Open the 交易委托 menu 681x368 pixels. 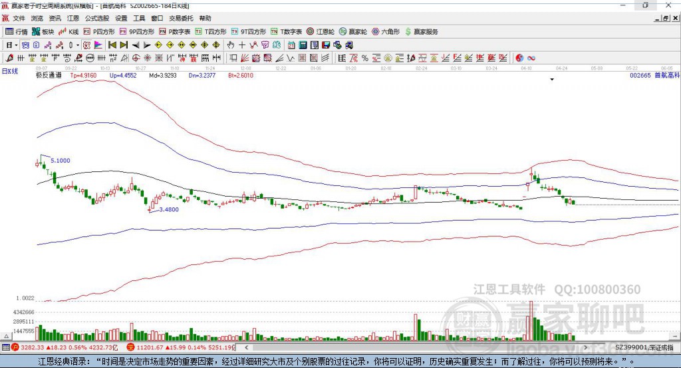(181, 18)
